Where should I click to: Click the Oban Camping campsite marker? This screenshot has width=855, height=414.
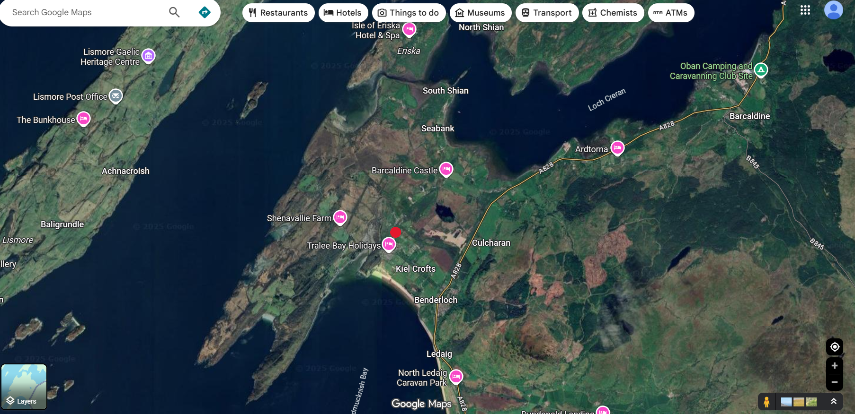pos(761,70)
